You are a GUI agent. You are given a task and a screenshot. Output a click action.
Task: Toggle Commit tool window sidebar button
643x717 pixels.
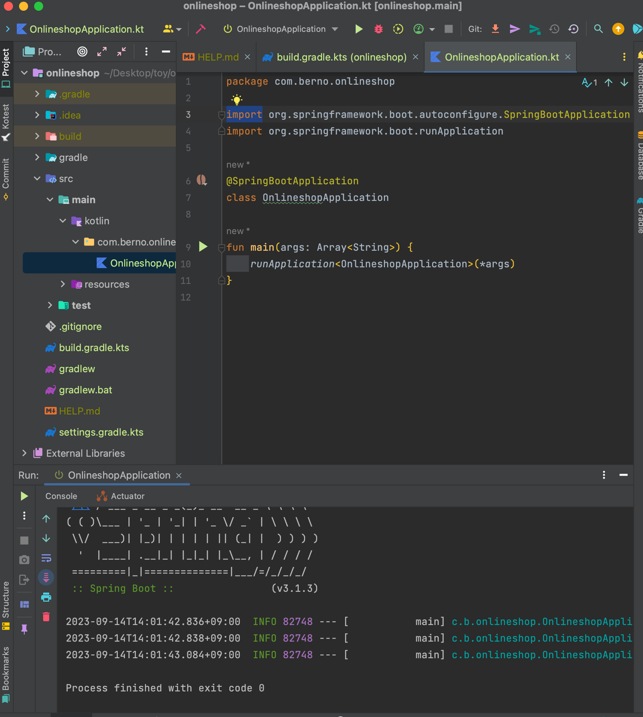coord(6,180)
